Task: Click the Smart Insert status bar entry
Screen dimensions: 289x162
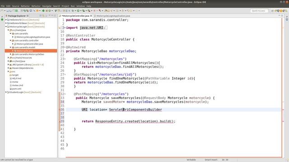Action: pyautogui.click(x=211, y=160)
